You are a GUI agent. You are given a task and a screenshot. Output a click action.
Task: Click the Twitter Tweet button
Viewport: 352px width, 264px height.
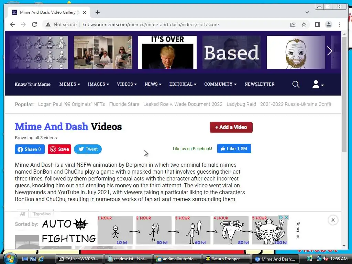click(88, 149)
